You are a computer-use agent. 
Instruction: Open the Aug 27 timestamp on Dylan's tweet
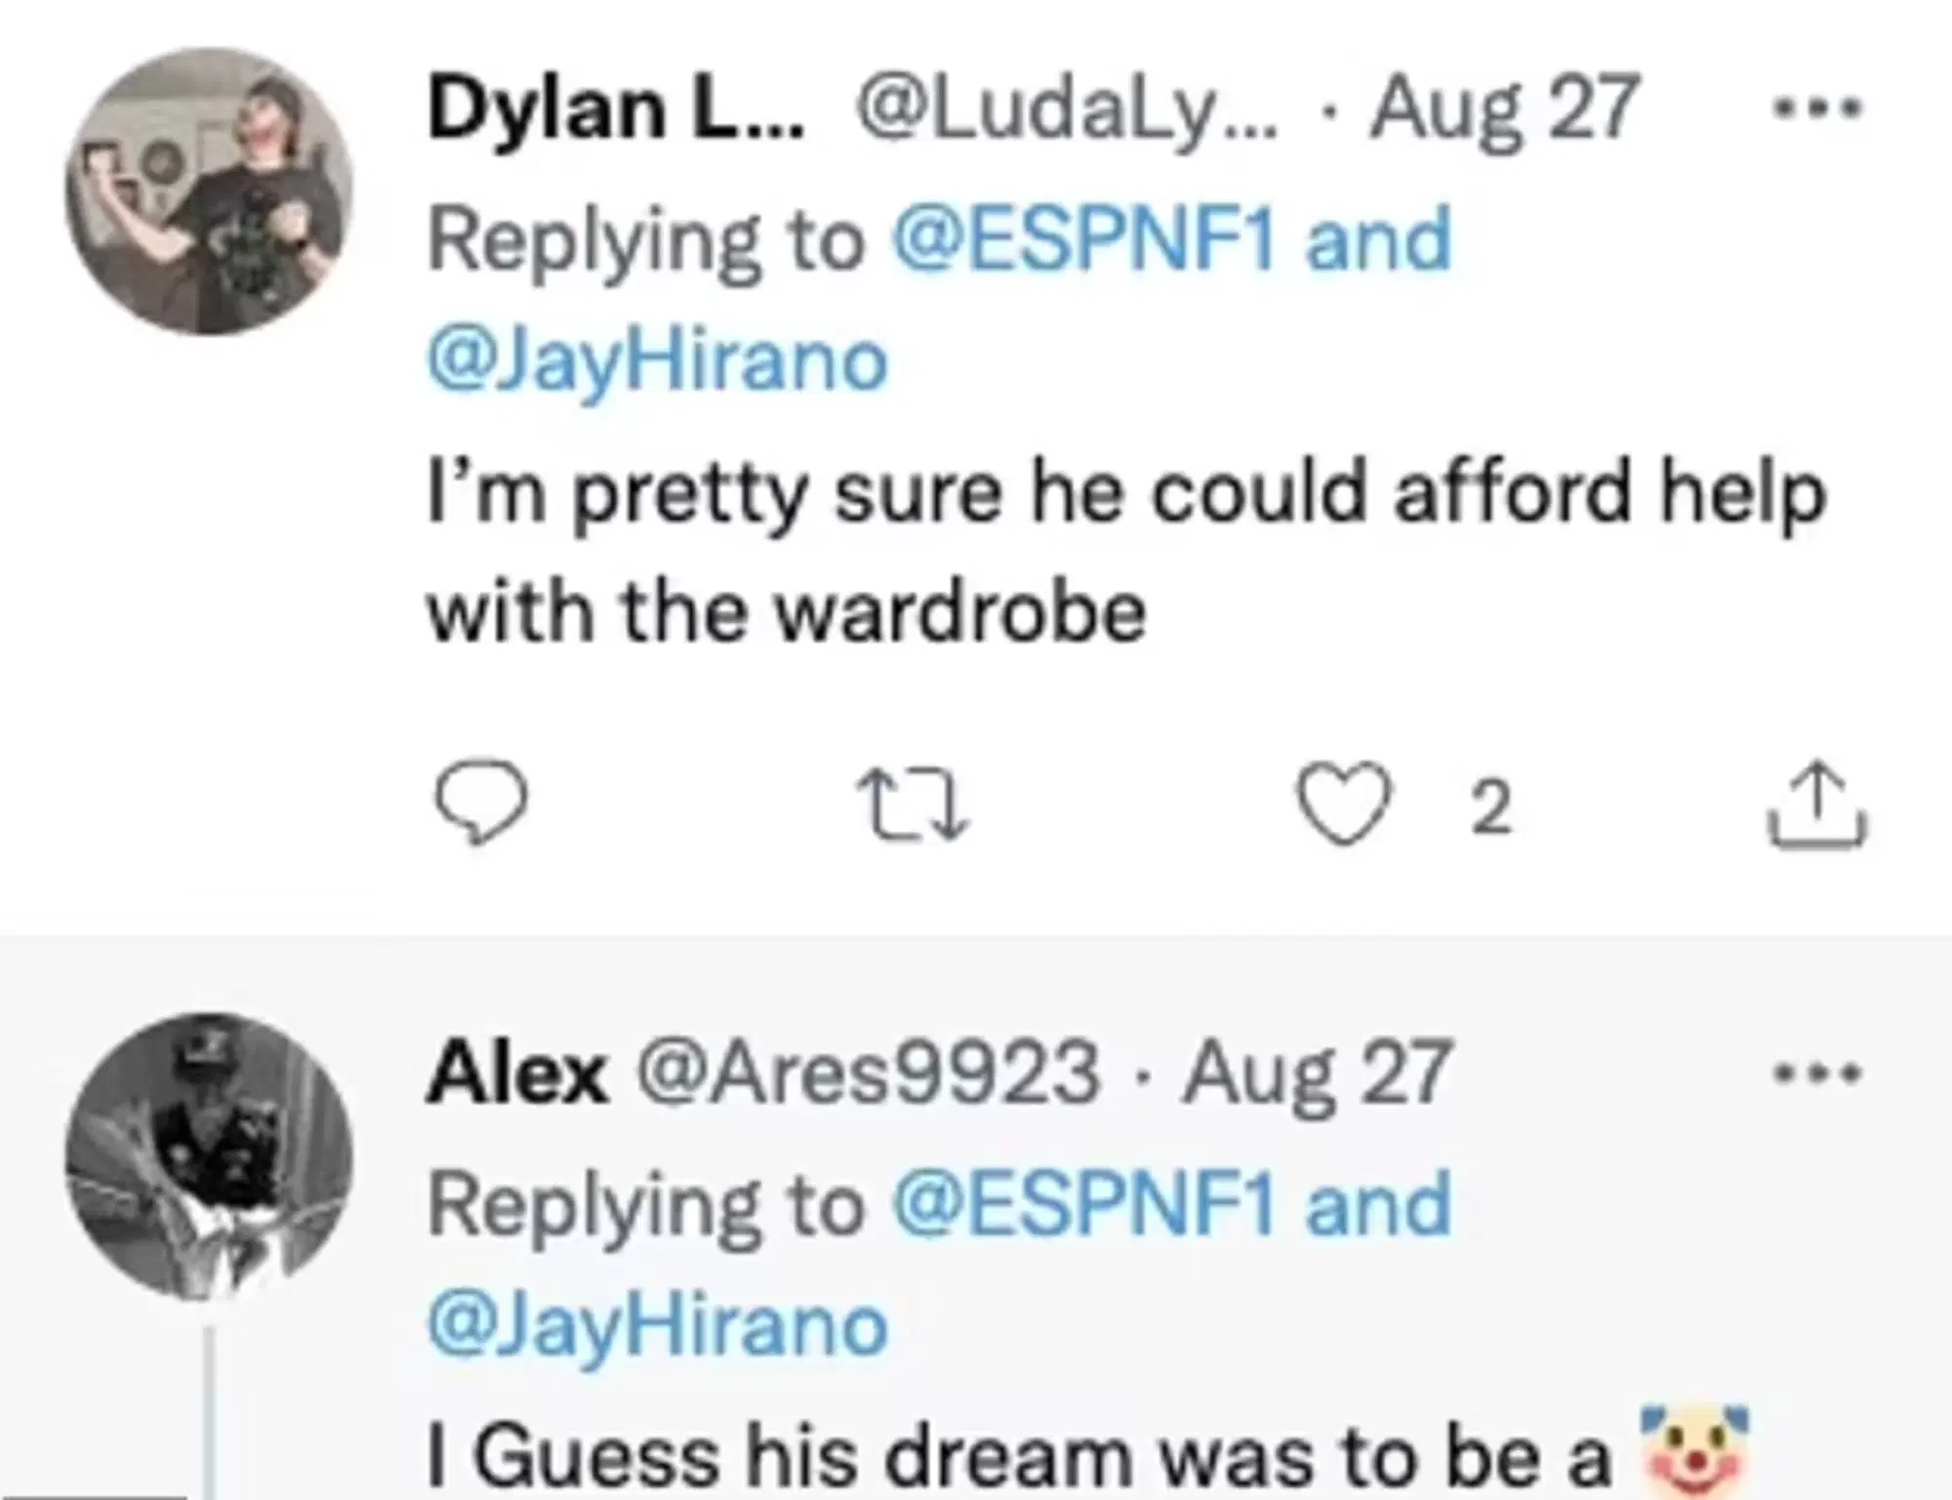1503,109
